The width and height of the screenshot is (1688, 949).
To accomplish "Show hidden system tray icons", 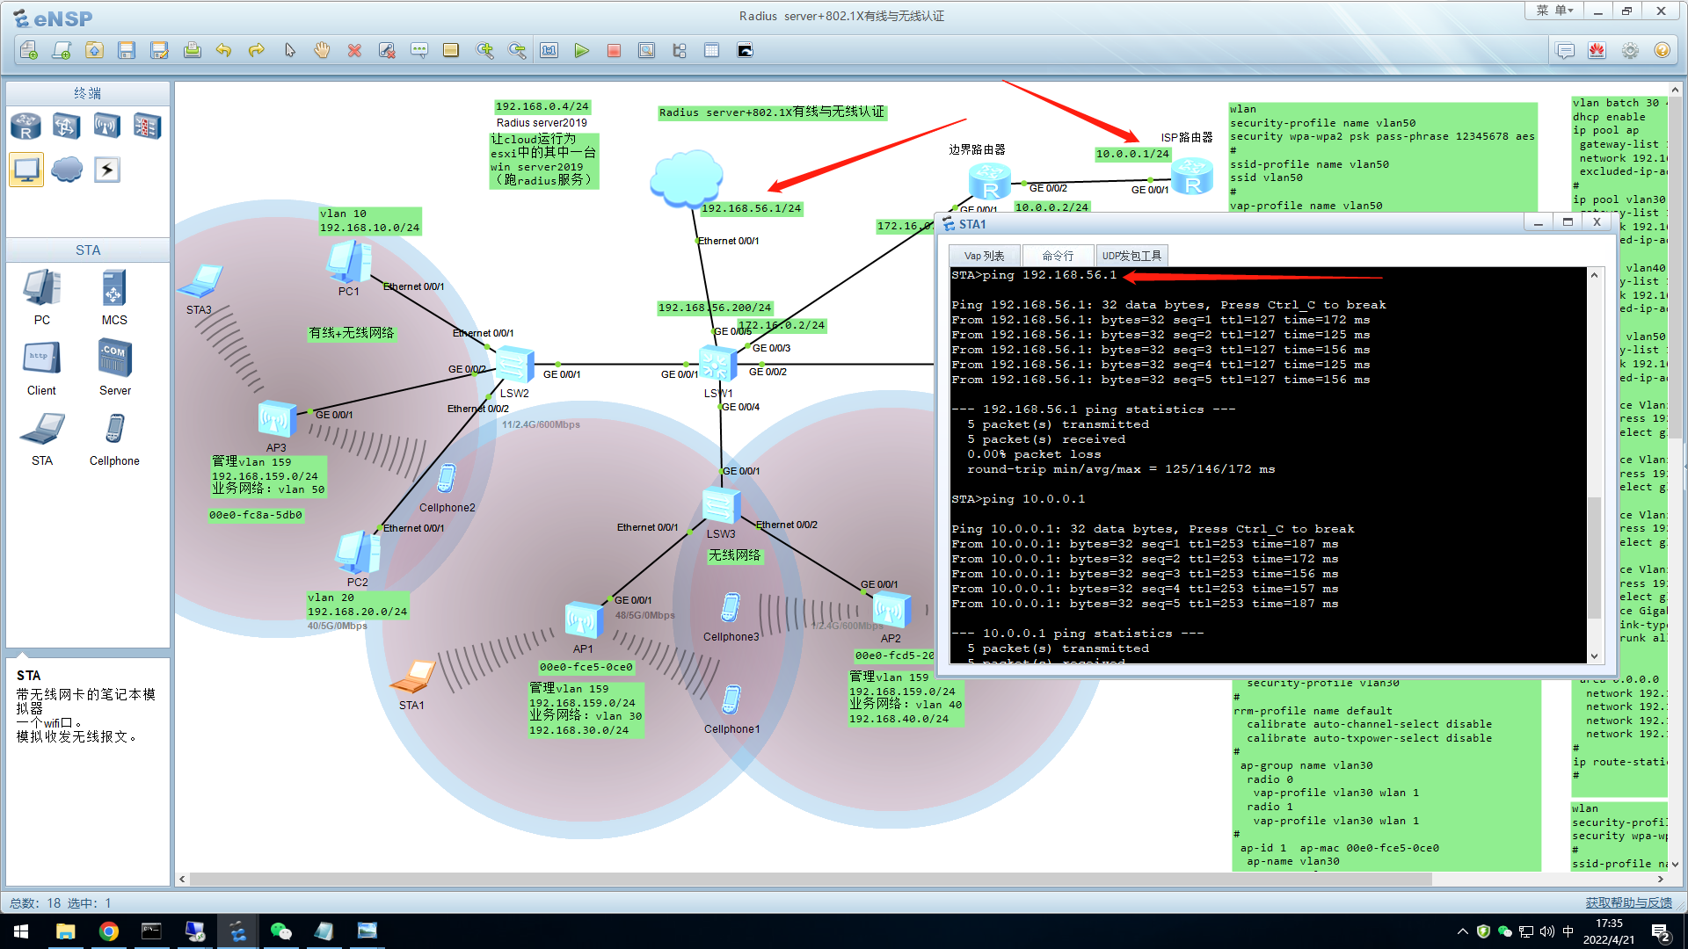I will pyautogui.click(x=1462, y=931).
